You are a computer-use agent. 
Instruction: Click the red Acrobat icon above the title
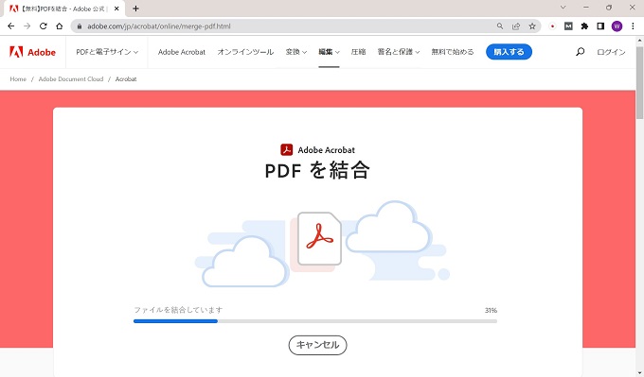point(286,149)
